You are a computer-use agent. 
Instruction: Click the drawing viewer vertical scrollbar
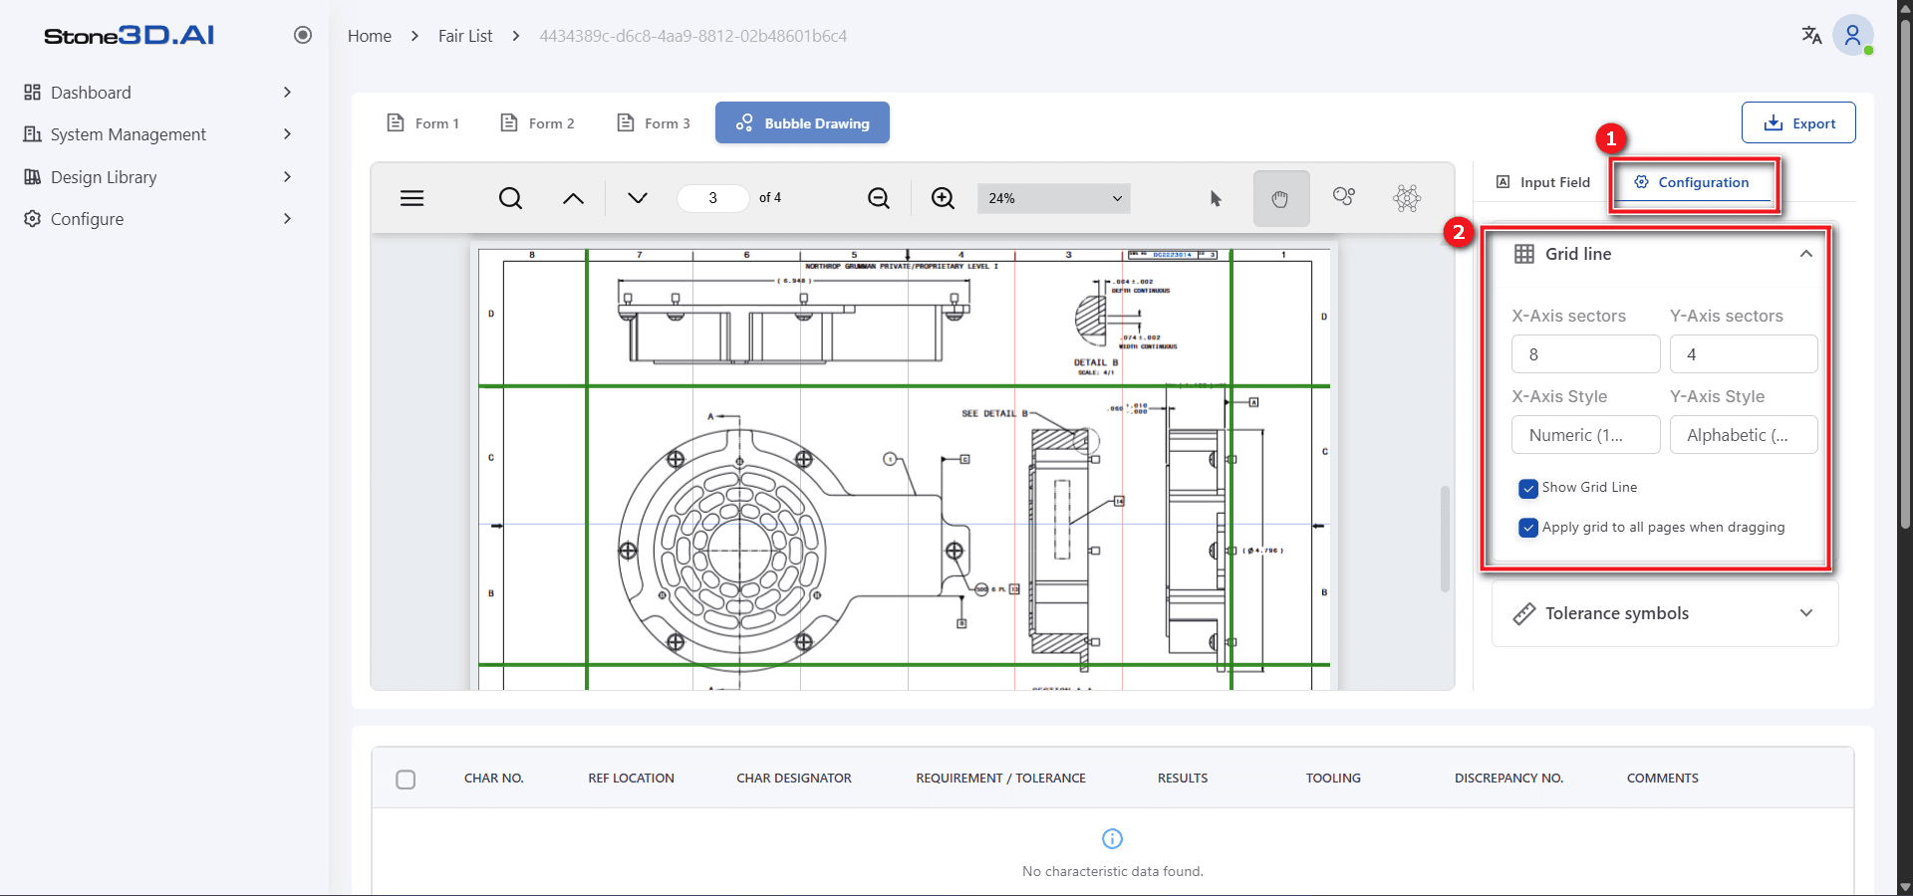(1445, 539)
